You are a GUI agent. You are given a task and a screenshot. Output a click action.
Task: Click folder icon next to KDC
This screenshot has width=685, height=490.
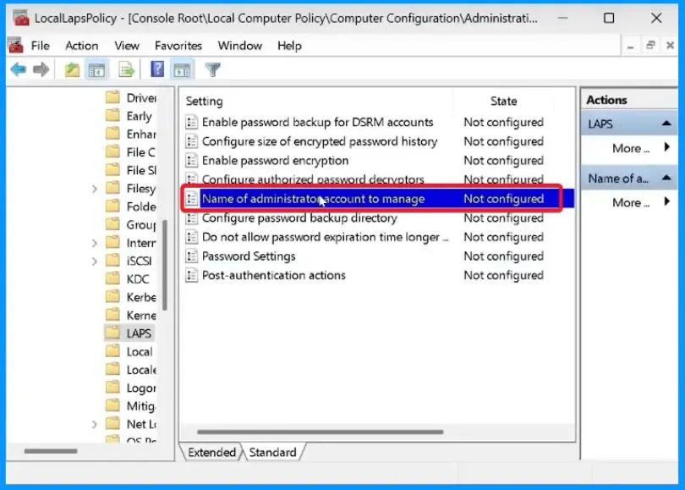point(112,278)
